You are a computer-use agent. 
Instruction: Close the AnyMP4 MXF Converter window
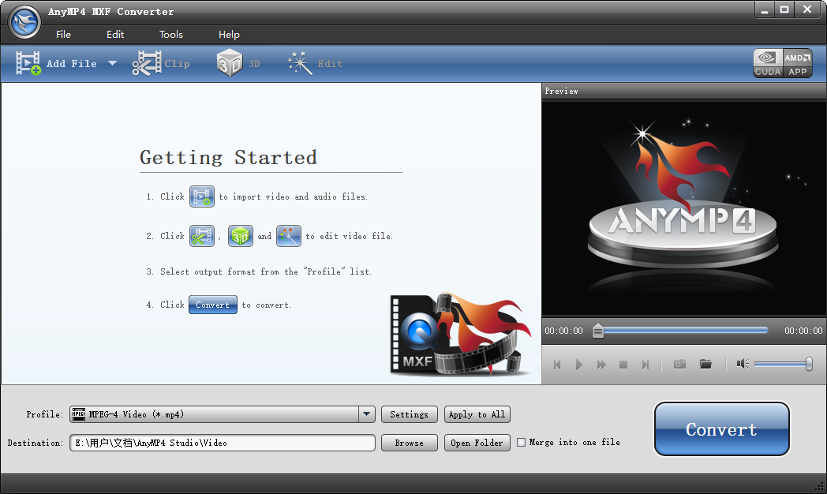click(807, 9)
